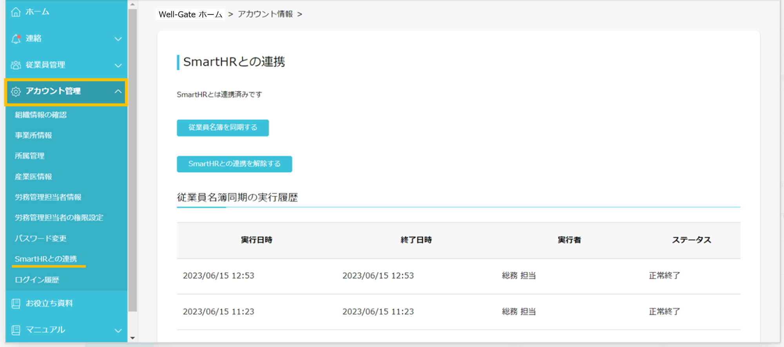Select SmartHRとの連携 submenu item
Viewport: 784px width, 347px height.
(x=46, y=259)
